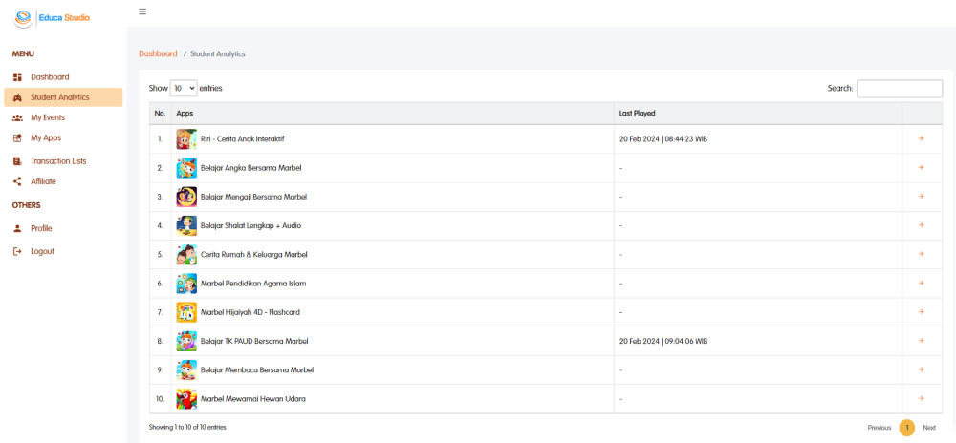Open arrow for Marbel Mewarnai Hewan Udara
Viewport: 956px width, 443px height.
tap(921, 398)
